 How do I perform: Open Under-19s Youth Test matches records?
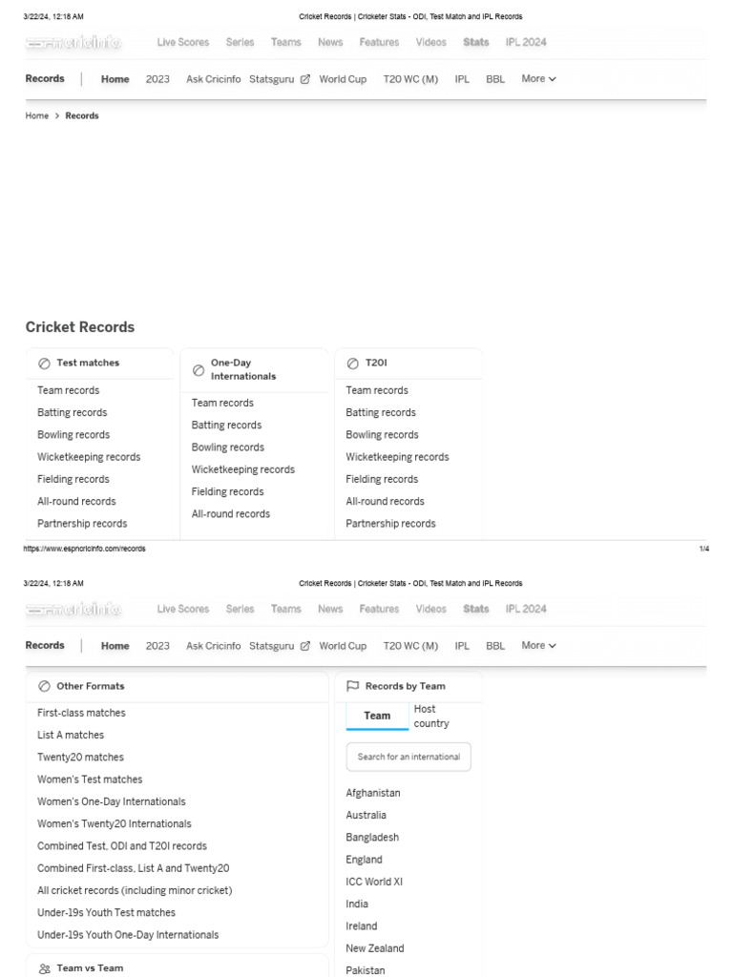click(x=106, y=913)
